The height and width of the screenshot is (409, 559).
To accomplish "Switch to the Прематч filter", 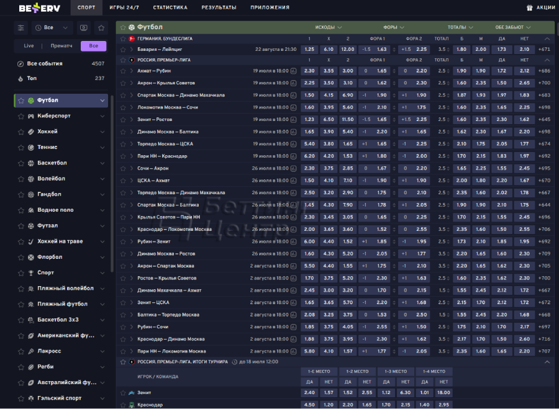I will pyautogui.click(x=61, y=46).
